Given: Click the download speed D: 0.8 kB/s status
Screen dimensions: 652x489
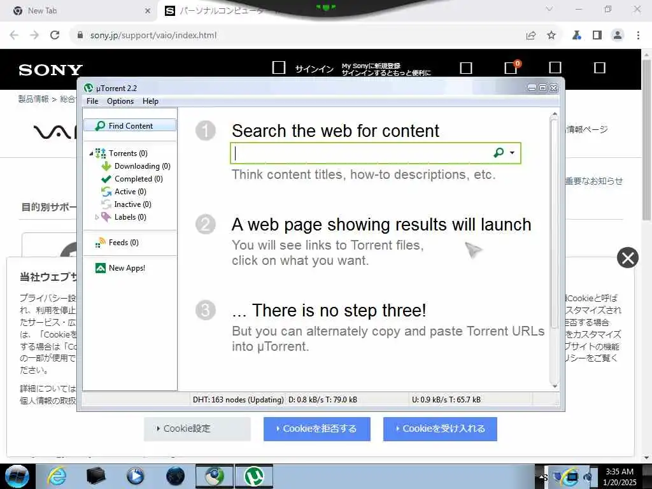Looking at the screenshot, I should (x=323, y=400).
